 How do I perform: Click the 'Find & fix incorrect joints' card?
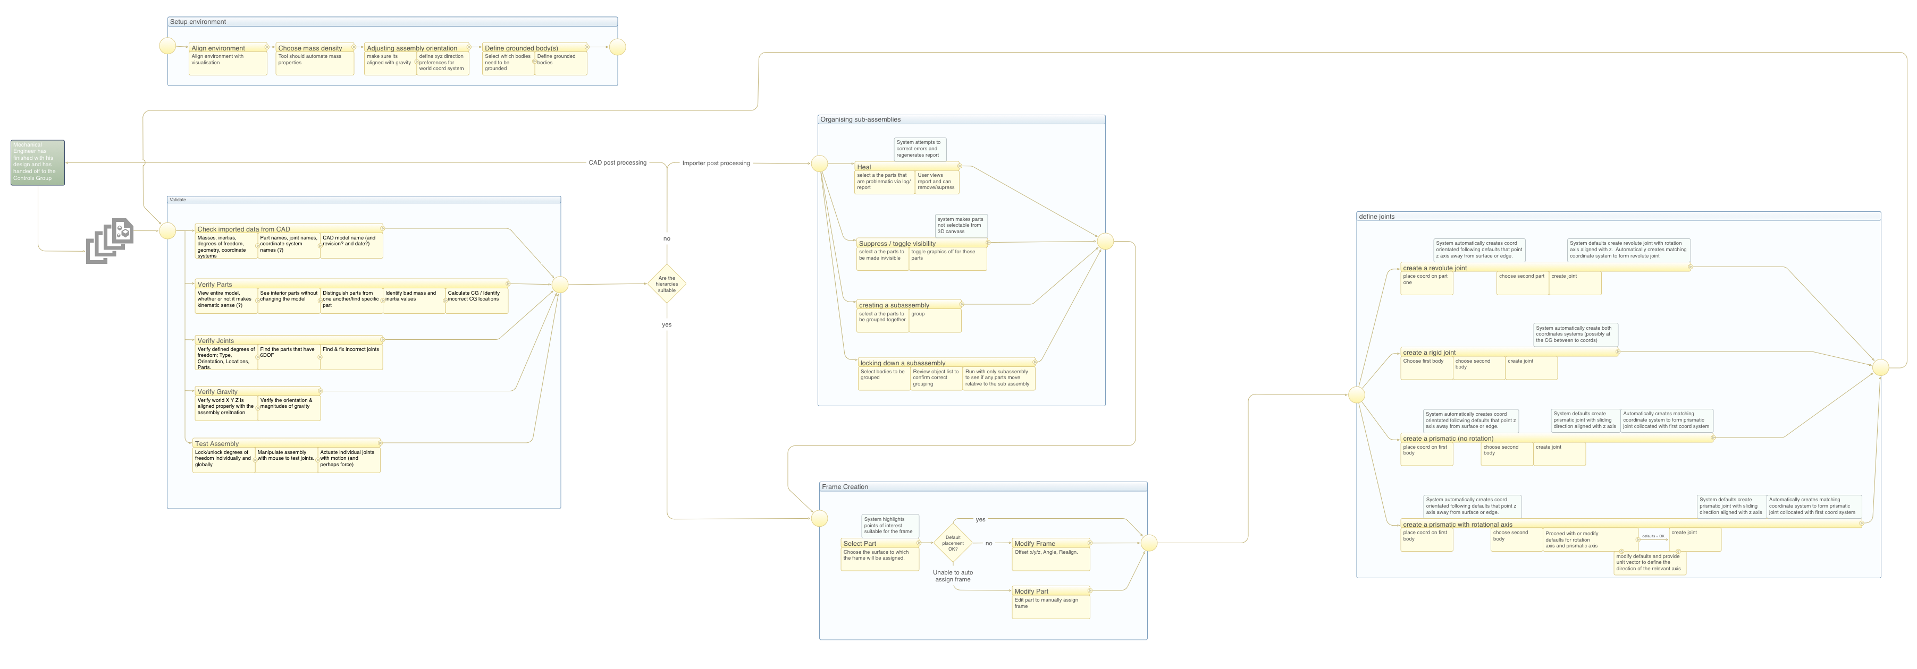[x=351, y=357]
